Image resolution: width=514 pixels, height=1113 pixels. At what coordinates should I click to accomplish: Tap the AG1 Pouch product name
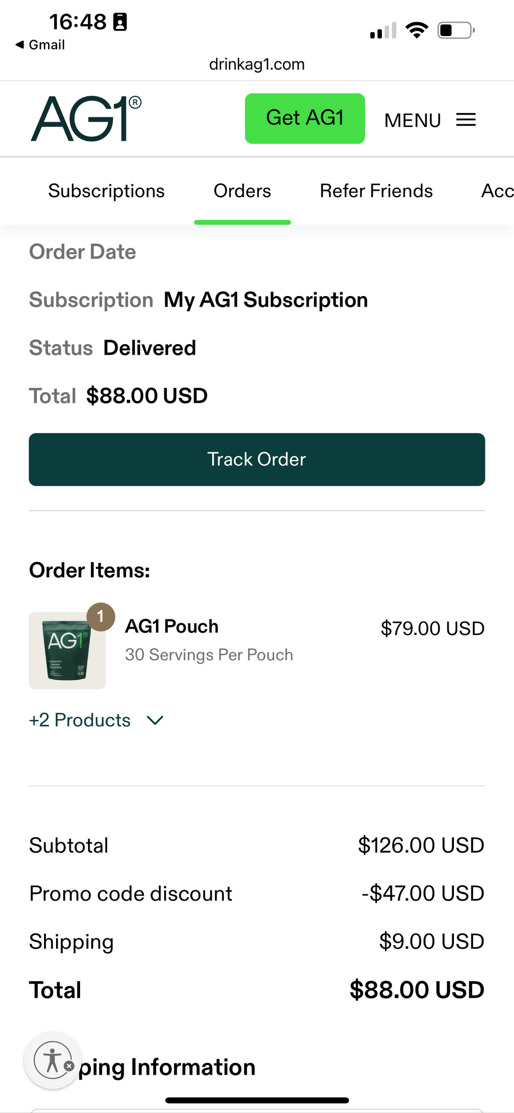pyautogui.click(x=172, y=626)
